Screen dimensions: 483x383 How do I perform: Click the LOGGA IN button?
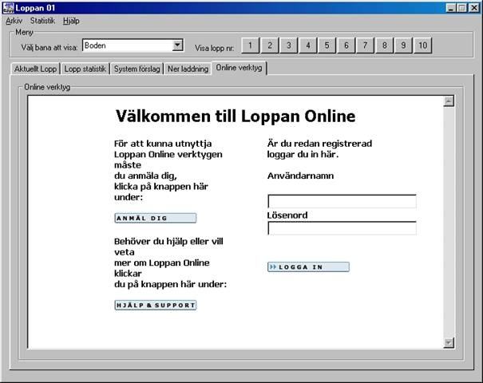pyautogui.click(x=308, y=267)
